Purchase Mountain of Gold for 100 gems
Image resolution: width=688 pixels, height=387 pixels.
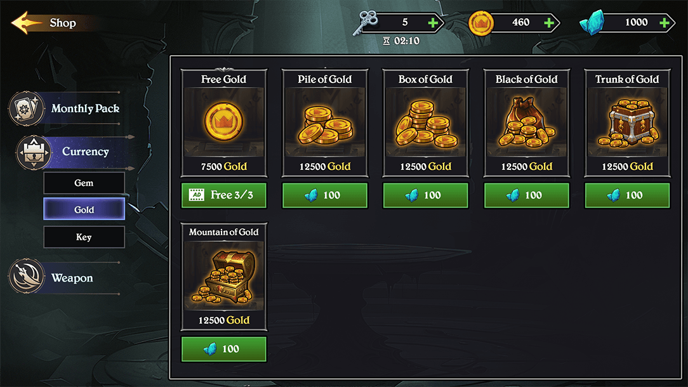point(223,349)
